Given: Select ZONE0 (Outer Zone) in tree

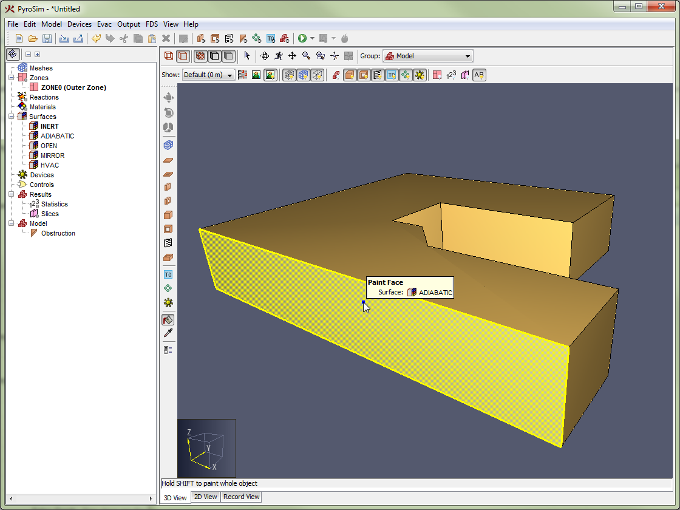Looking at the screenshot, I should [x=73, y=87].
